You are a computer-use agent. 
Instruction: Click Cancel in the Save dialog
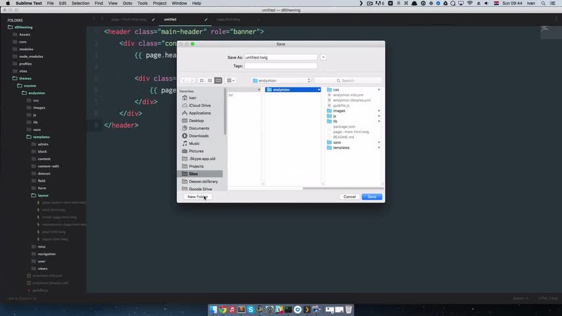pyautogui.click(x=349, y=197)
